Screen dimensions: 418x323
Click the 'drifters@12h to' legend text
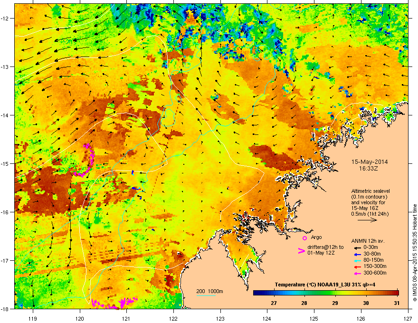(x=325, y=247)
